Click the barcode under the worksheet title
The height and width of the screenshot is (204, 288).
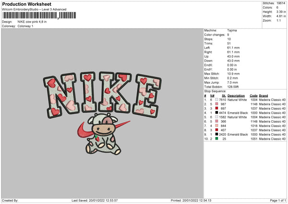tap(39, 15)
